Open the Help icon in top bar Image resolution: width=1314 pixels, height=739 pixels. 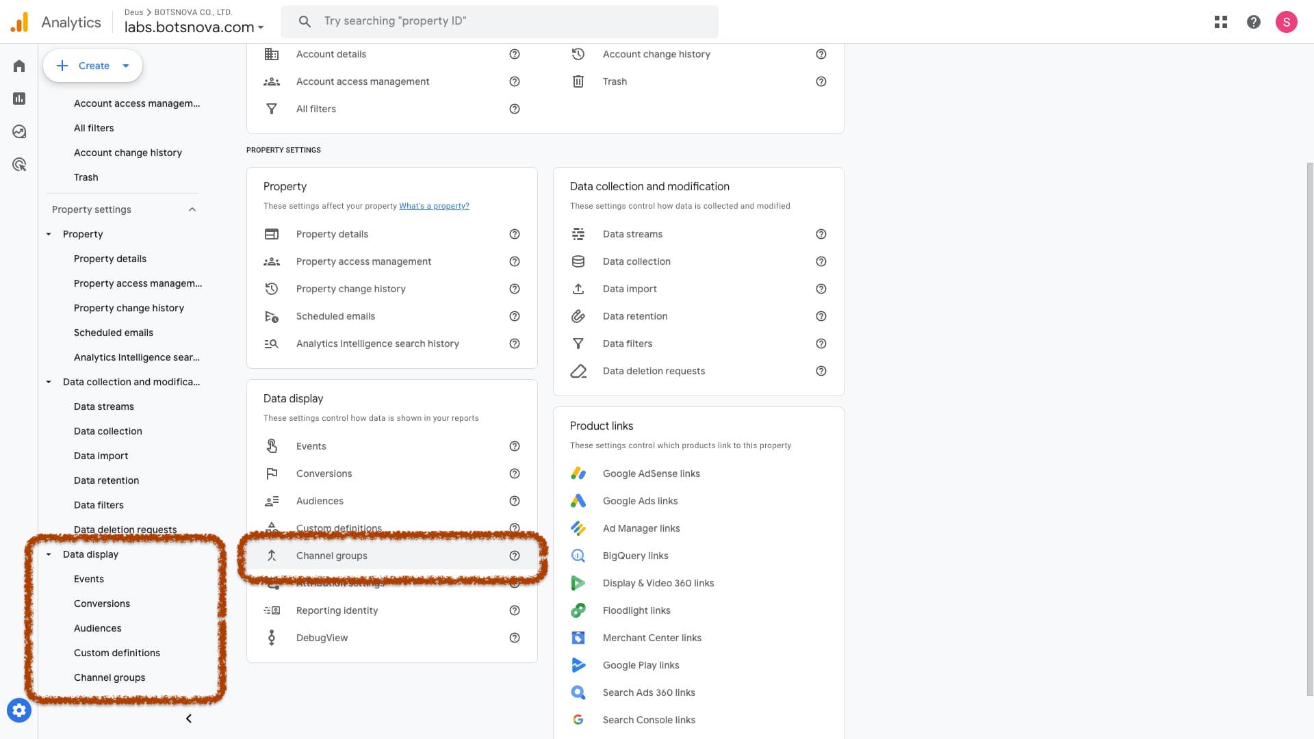(x=1254, y=22)
